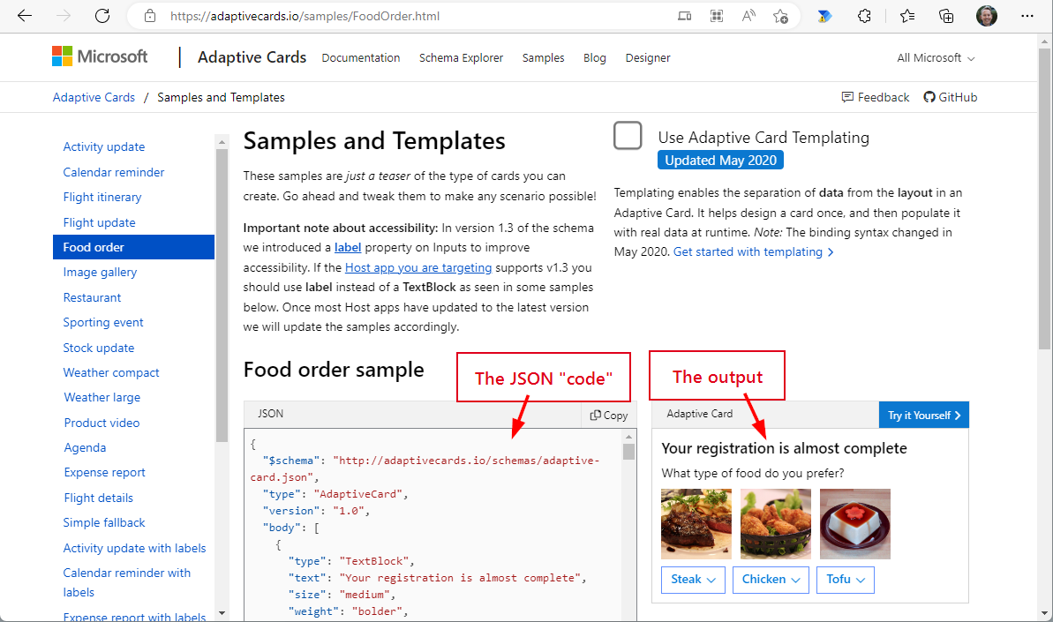This screenshot has width=1053, height=622.
Task: Click the Feedback icon
Action: tap(846, 97)
